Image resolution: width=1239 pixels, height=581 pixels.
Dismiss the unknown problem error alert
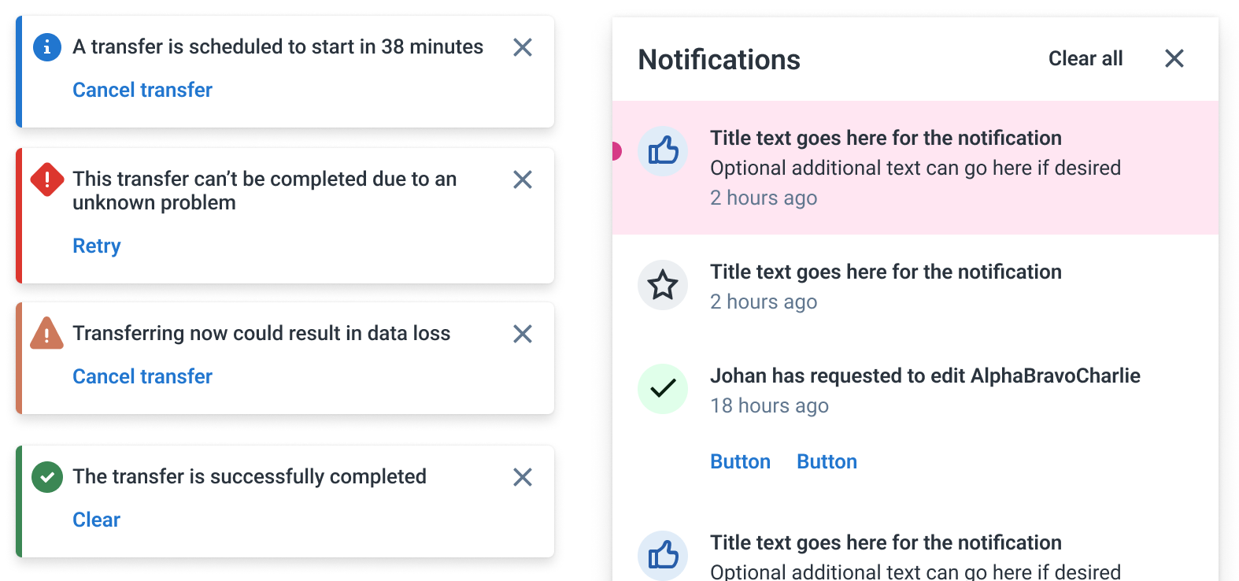523,179
